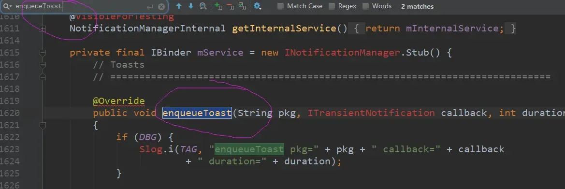Expand folded getInternalService method in gutter
565x189 pixels.
point(43,29)
